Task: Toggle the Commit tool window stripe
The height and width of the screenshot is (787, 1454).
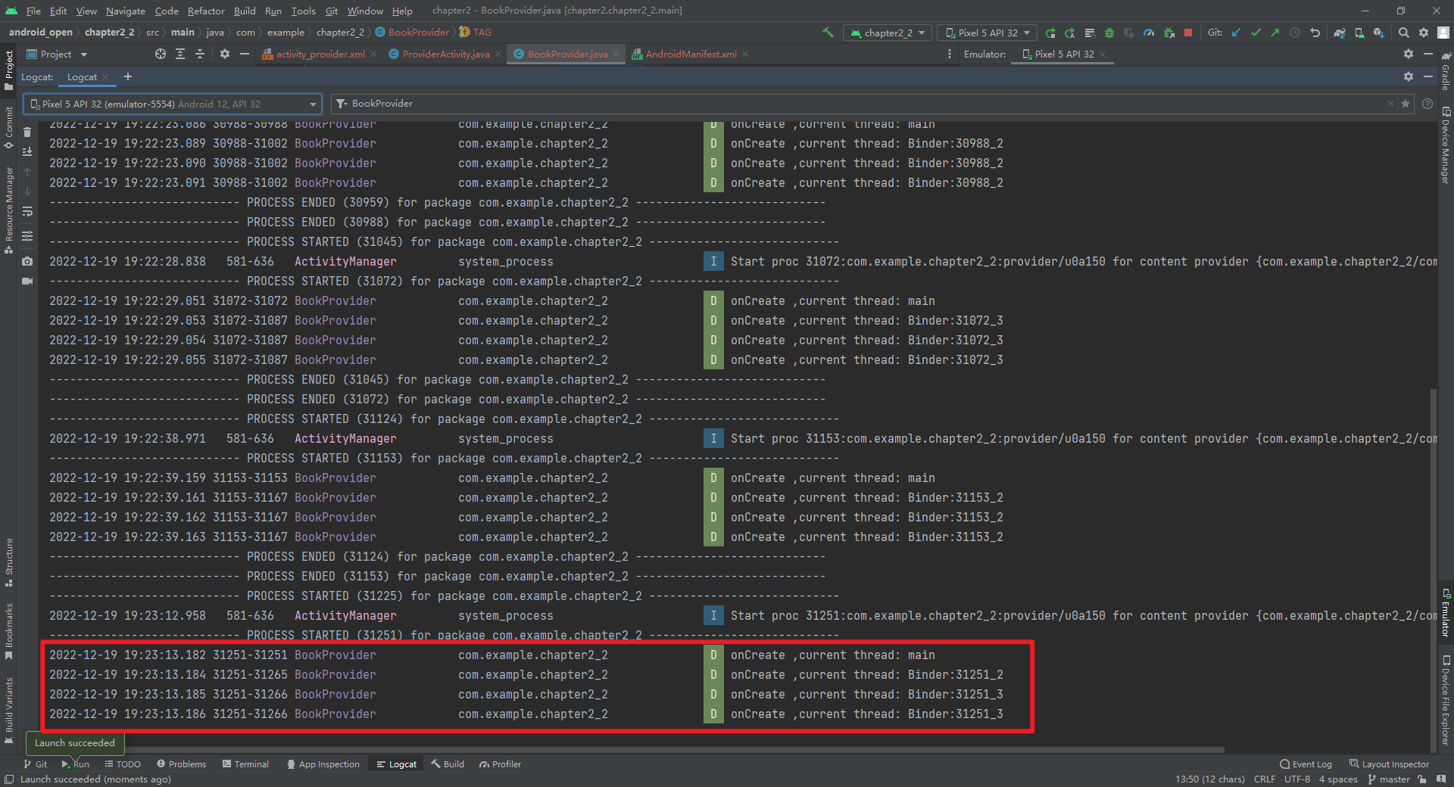Action: click(9, 127)
